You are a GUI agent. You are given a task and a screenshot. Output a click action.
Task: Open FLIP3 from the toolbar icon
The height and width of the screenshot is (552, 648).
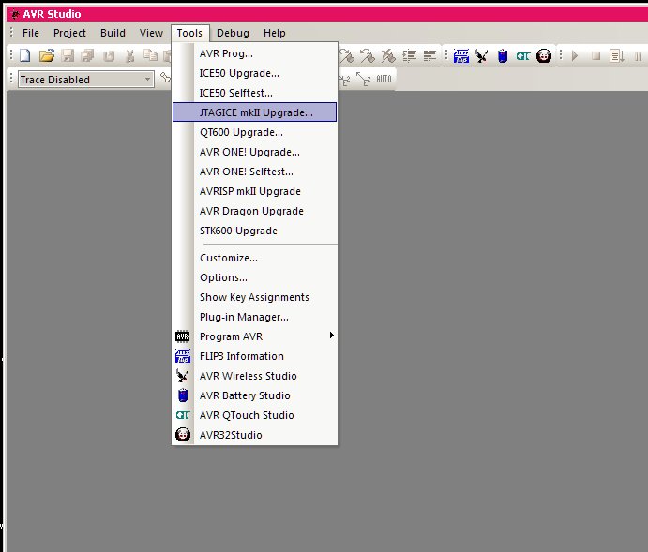click(461, 55)
